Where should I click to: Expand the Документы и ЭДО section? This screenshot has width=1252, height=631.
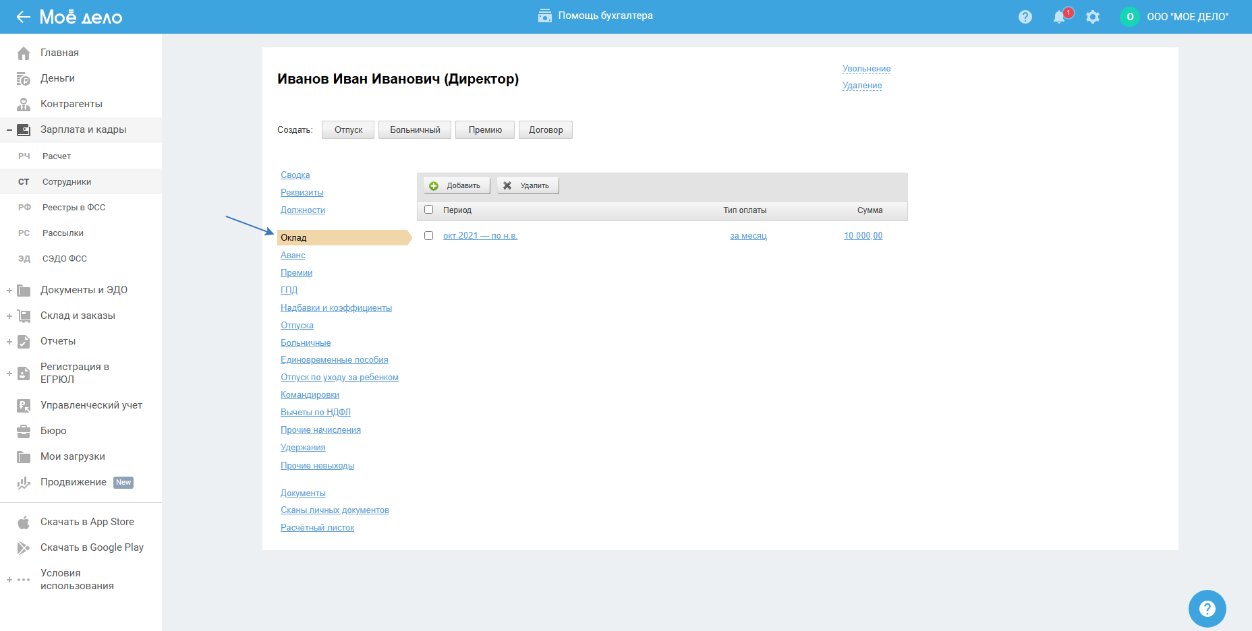[x=9, y=291]
